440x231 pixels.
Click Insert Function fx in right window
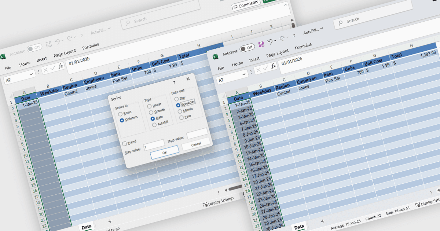pos(273,66)
